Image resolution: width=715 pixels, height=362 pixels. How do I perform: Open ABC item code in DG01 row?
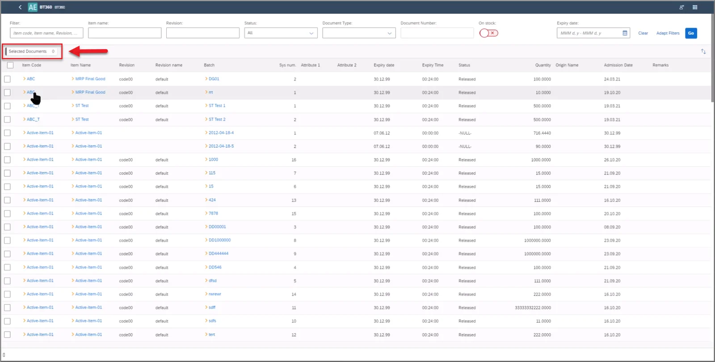[x=31, y=79]
